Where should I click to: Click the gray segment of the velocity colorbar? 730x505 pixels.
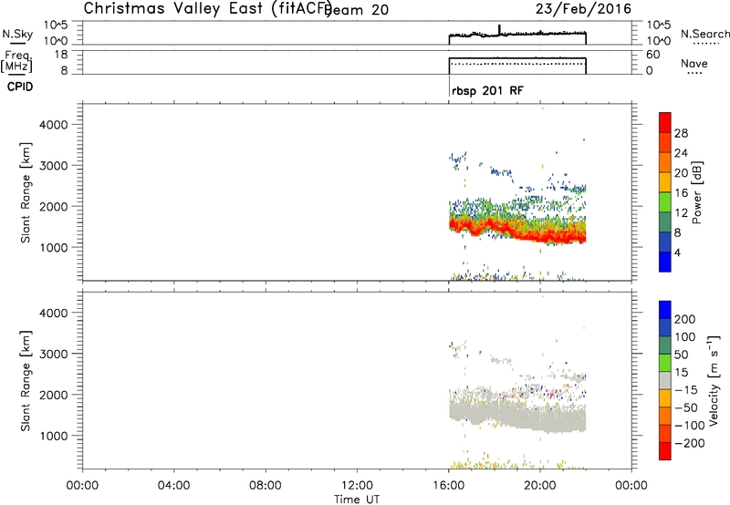665,381
